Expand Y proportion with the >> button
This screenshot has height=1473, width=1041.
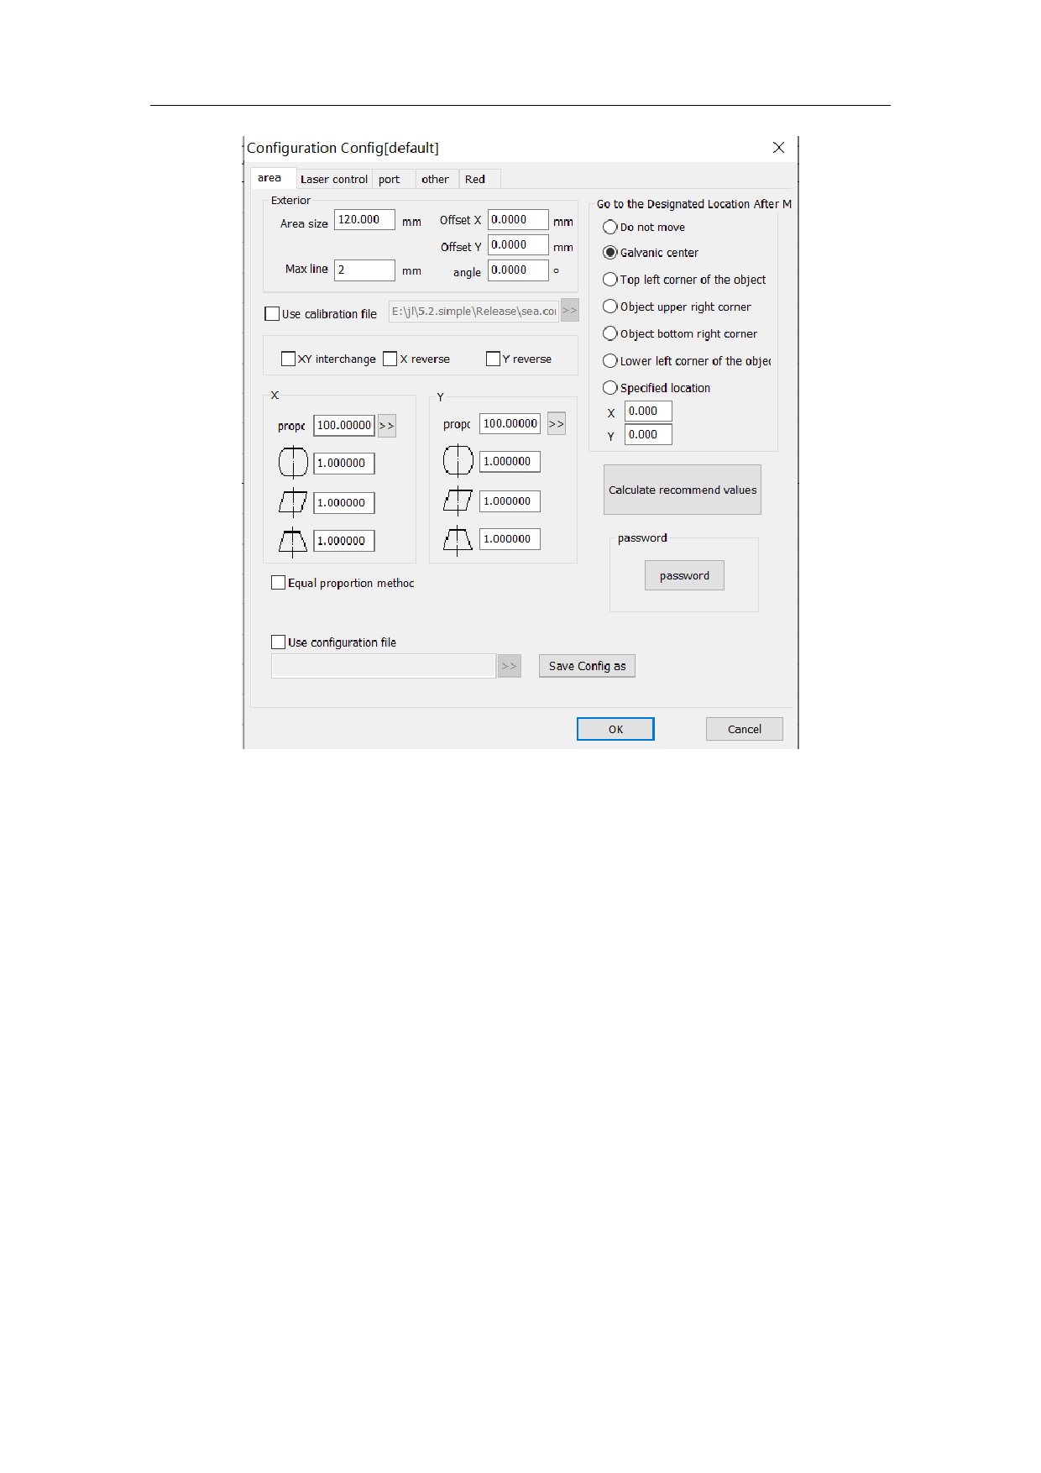point(556,424)
